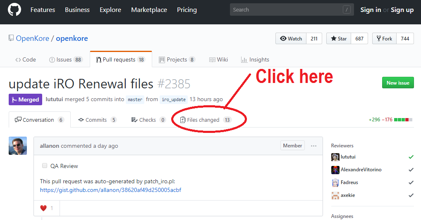
Task: Select the Pull requests tab
Action: click(121, 59)
